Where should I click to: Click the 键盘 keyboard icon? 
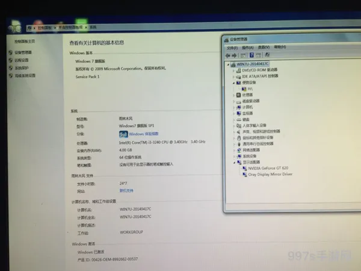239,120
